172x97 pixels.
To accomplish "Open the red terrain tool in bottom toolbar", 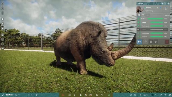I will tap(63, 95).
